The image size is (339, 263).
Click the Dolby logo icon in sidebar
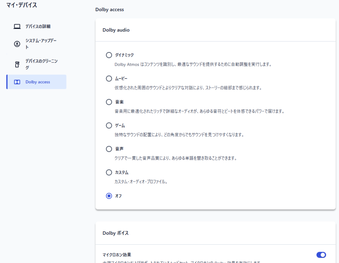[17, 82]
